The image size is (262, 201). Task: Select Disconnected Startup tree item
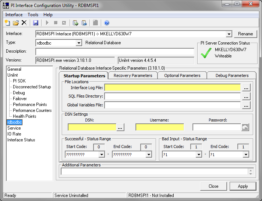click(32, 87)
